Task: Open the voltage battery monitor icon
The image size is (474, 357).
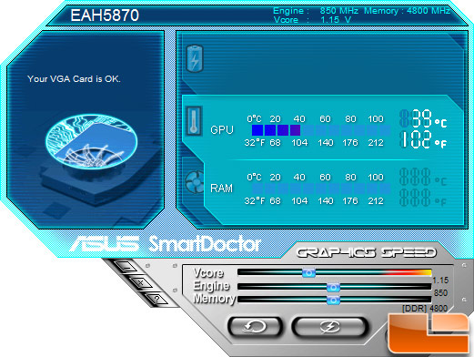Action: 195,58
